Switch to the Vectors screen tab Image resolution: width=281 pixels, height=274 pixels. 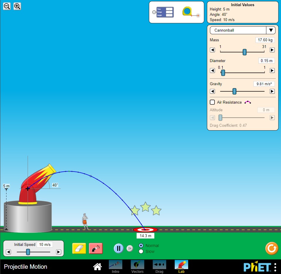(137, 266)
